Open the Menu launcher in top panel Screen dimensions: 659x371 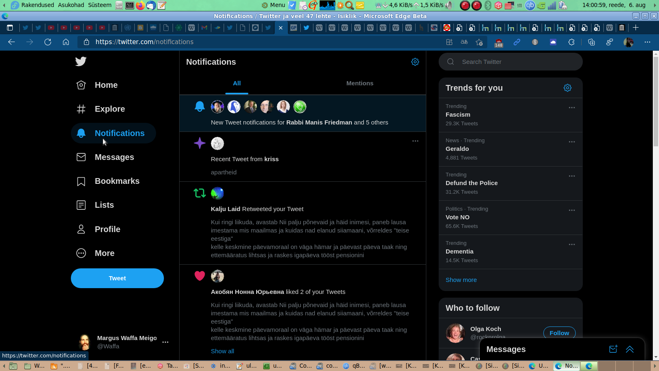click(273, 5)
